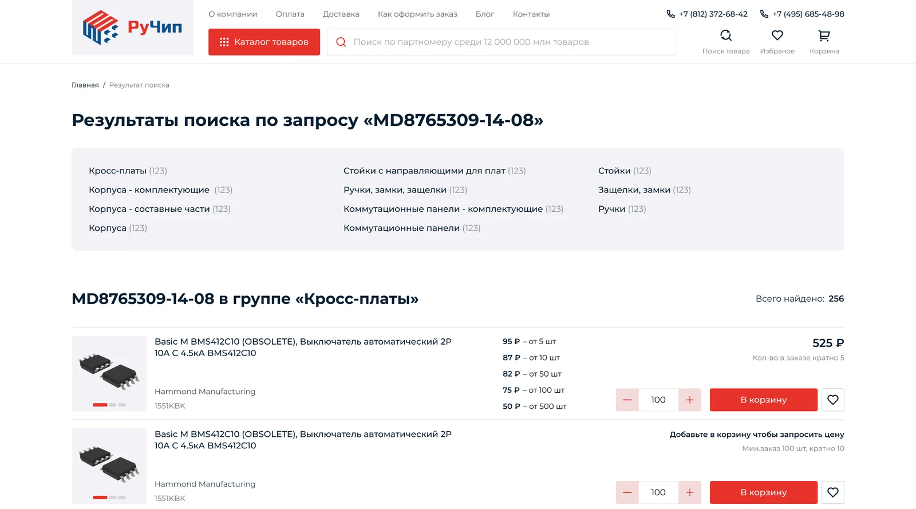Choose Защелки, замки category

645,190
